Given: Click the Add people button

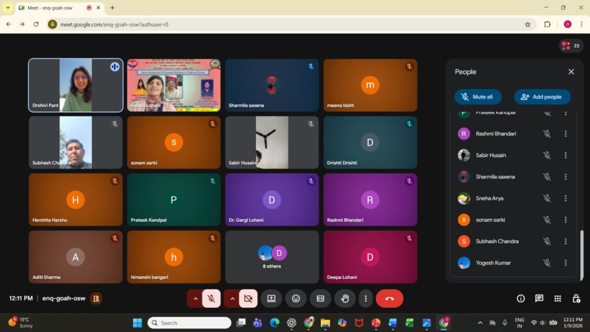Looking at the screenshot, I should 542,97.
